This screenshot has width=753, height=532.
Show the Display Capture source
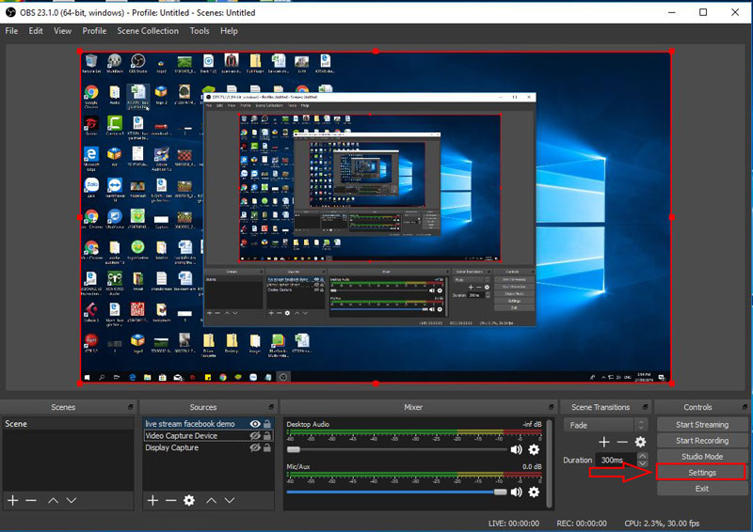[255, 447]
